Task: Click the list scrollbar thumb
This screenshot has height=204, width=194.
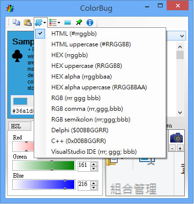Action: pos(180,55)
